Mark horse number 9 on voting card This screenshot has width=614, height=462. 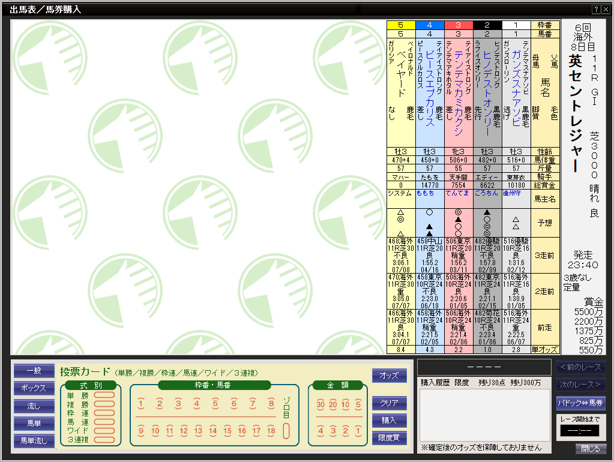coord(141,431)
